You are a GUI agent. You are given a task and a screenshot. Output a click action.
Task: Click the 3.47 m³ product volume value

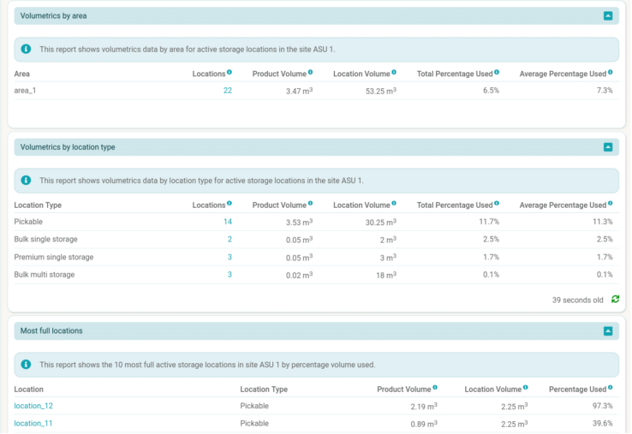coord(300,91)
